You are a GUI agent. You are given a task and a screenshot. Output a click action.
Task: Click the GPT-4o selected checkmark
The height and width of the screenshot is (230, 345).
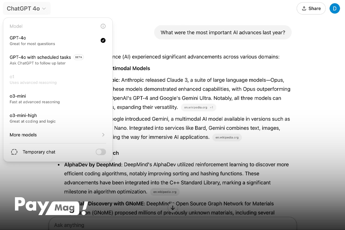coord(103,40)
